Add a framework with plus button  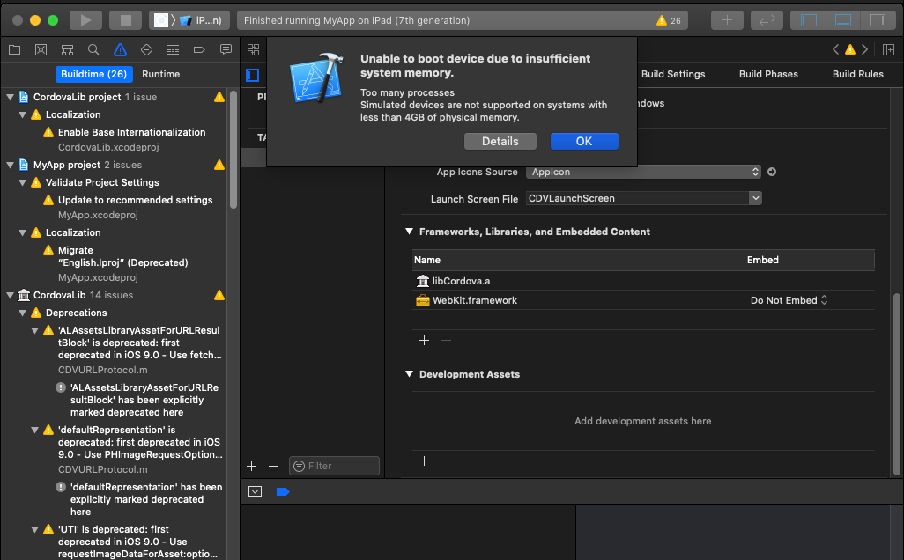click(425, 341)
